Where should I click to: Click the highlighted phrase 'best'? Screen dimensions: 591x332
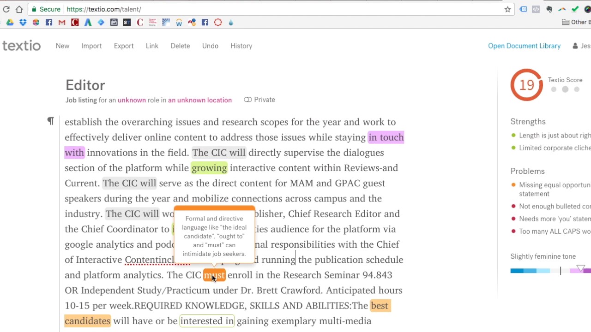[x=380, y=306]
